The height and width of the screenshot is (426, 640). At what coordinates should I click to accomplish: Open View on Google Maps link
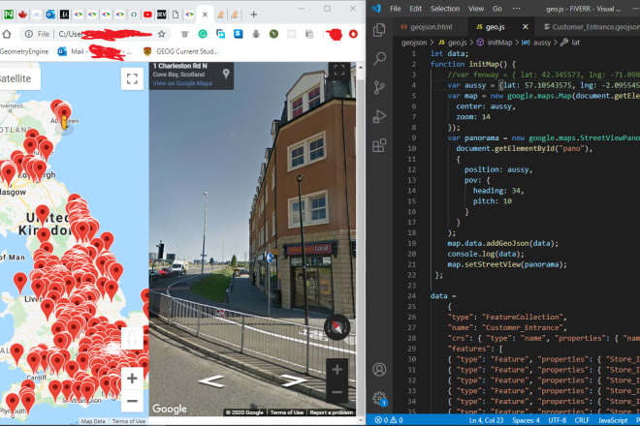coord(182,83)
